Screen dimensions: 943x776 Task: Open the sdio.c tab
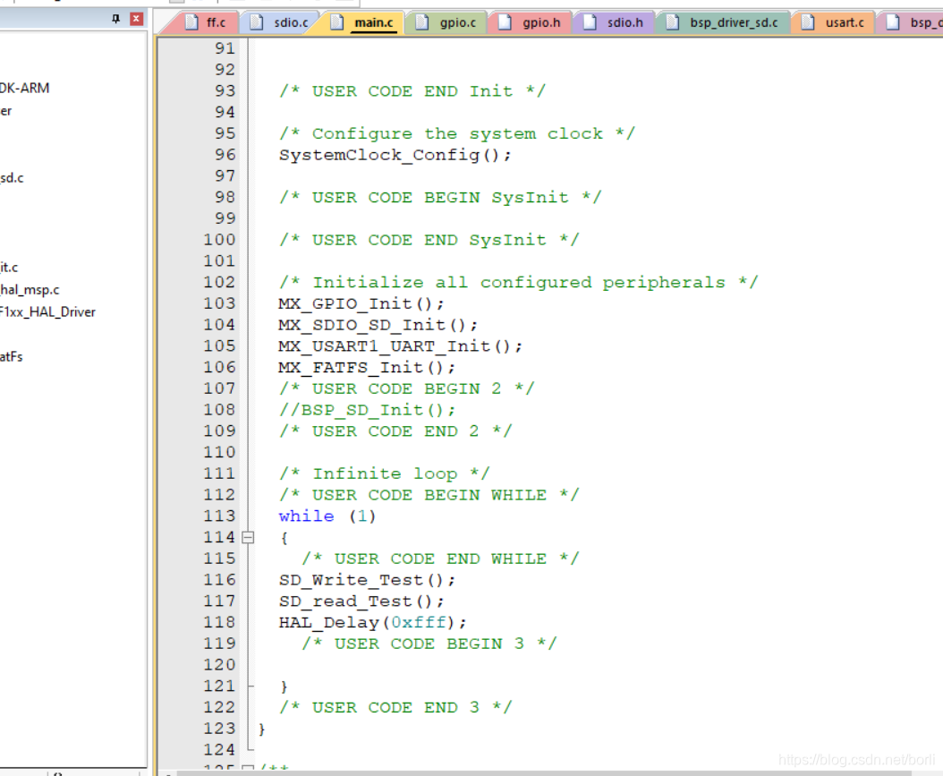click(282, 23)
